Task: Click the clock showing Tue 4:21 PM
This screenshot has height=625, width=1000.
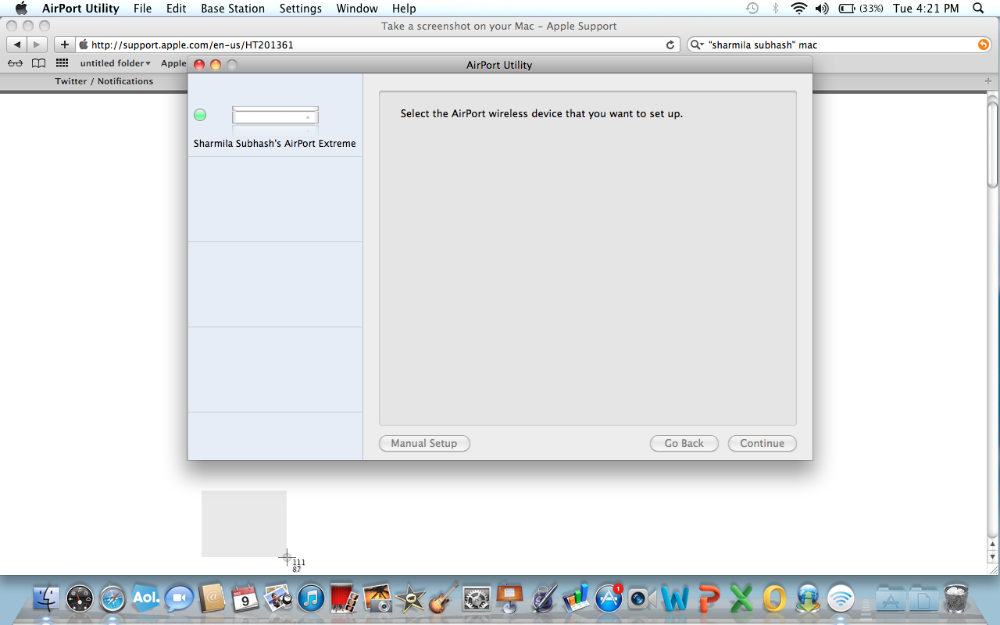Action: pyautogui.click(x=926, y=9)
